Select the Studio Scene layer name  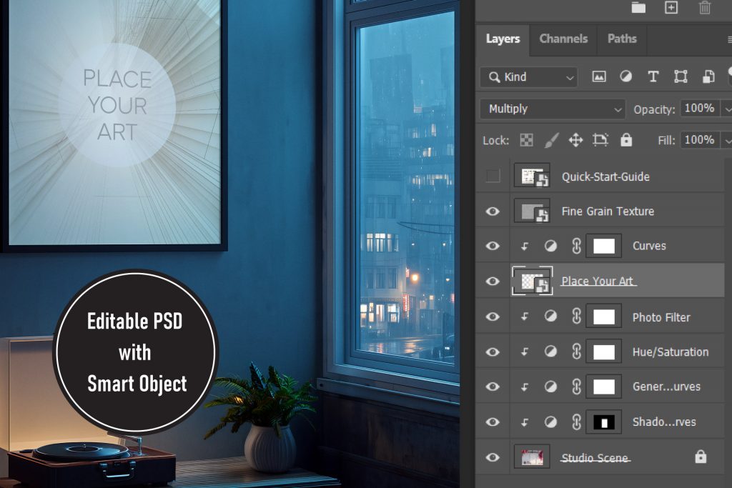pos(594,458)
